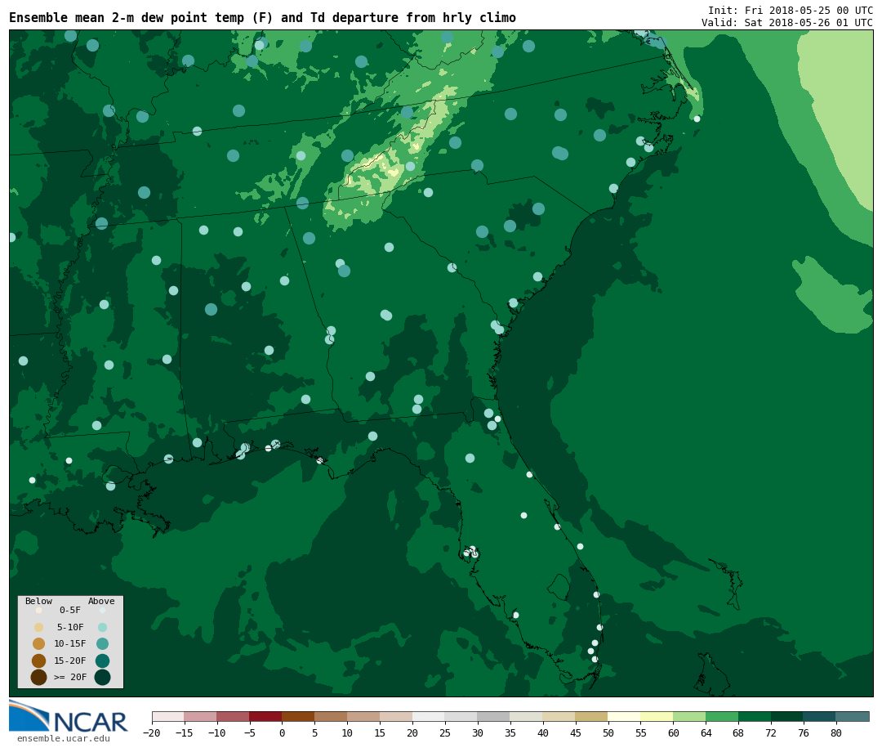Click the 'Above >= 20F' darkest teal circle
Viewport: 882px width, 748px height.
tap(102, 677)
